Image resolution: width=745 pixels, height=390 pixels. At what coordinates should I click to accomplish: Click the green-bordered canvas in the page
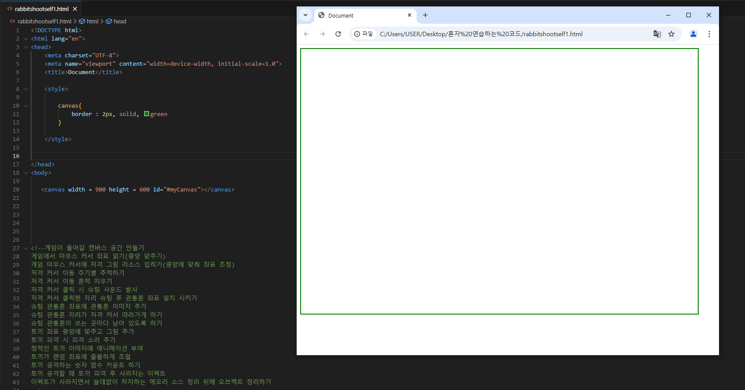pyautogui.click(x=499, y=181)
